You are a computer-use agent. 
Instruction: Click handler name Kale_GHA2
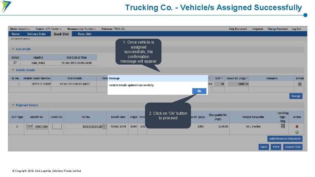point(38,63)
